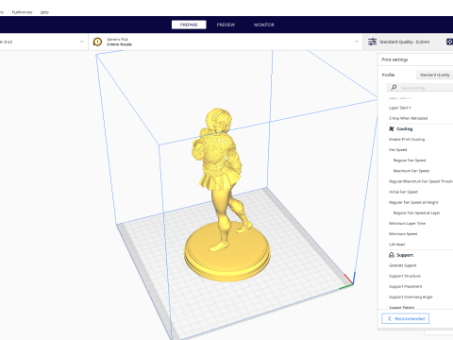Select the Maximum Fan Speed setting

pos(411,171)
